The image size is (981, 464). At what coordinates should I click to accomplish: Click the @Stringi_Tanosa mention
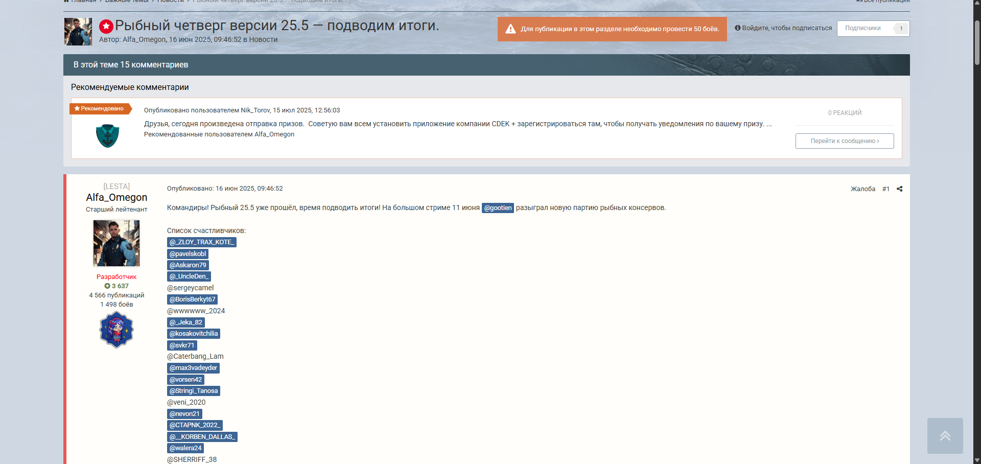pyautogui.click(x=194, y=391)
